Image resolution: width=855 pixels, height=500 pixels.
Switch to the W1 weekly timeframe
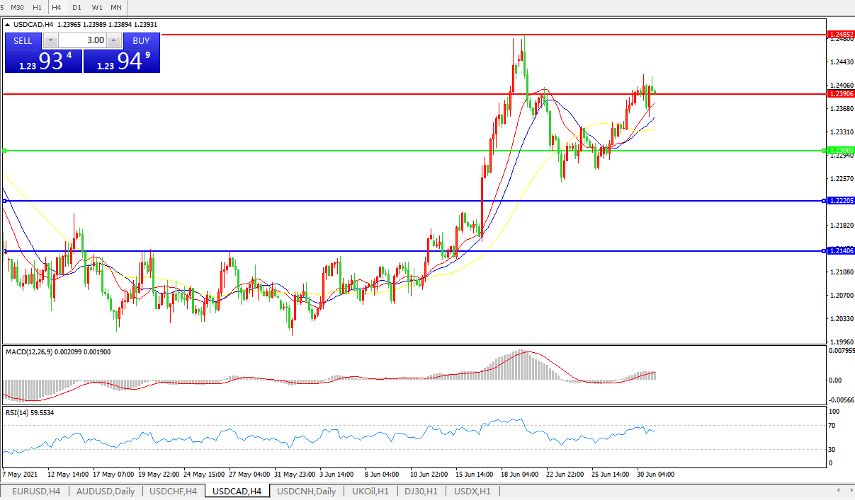tap(97, 7)
